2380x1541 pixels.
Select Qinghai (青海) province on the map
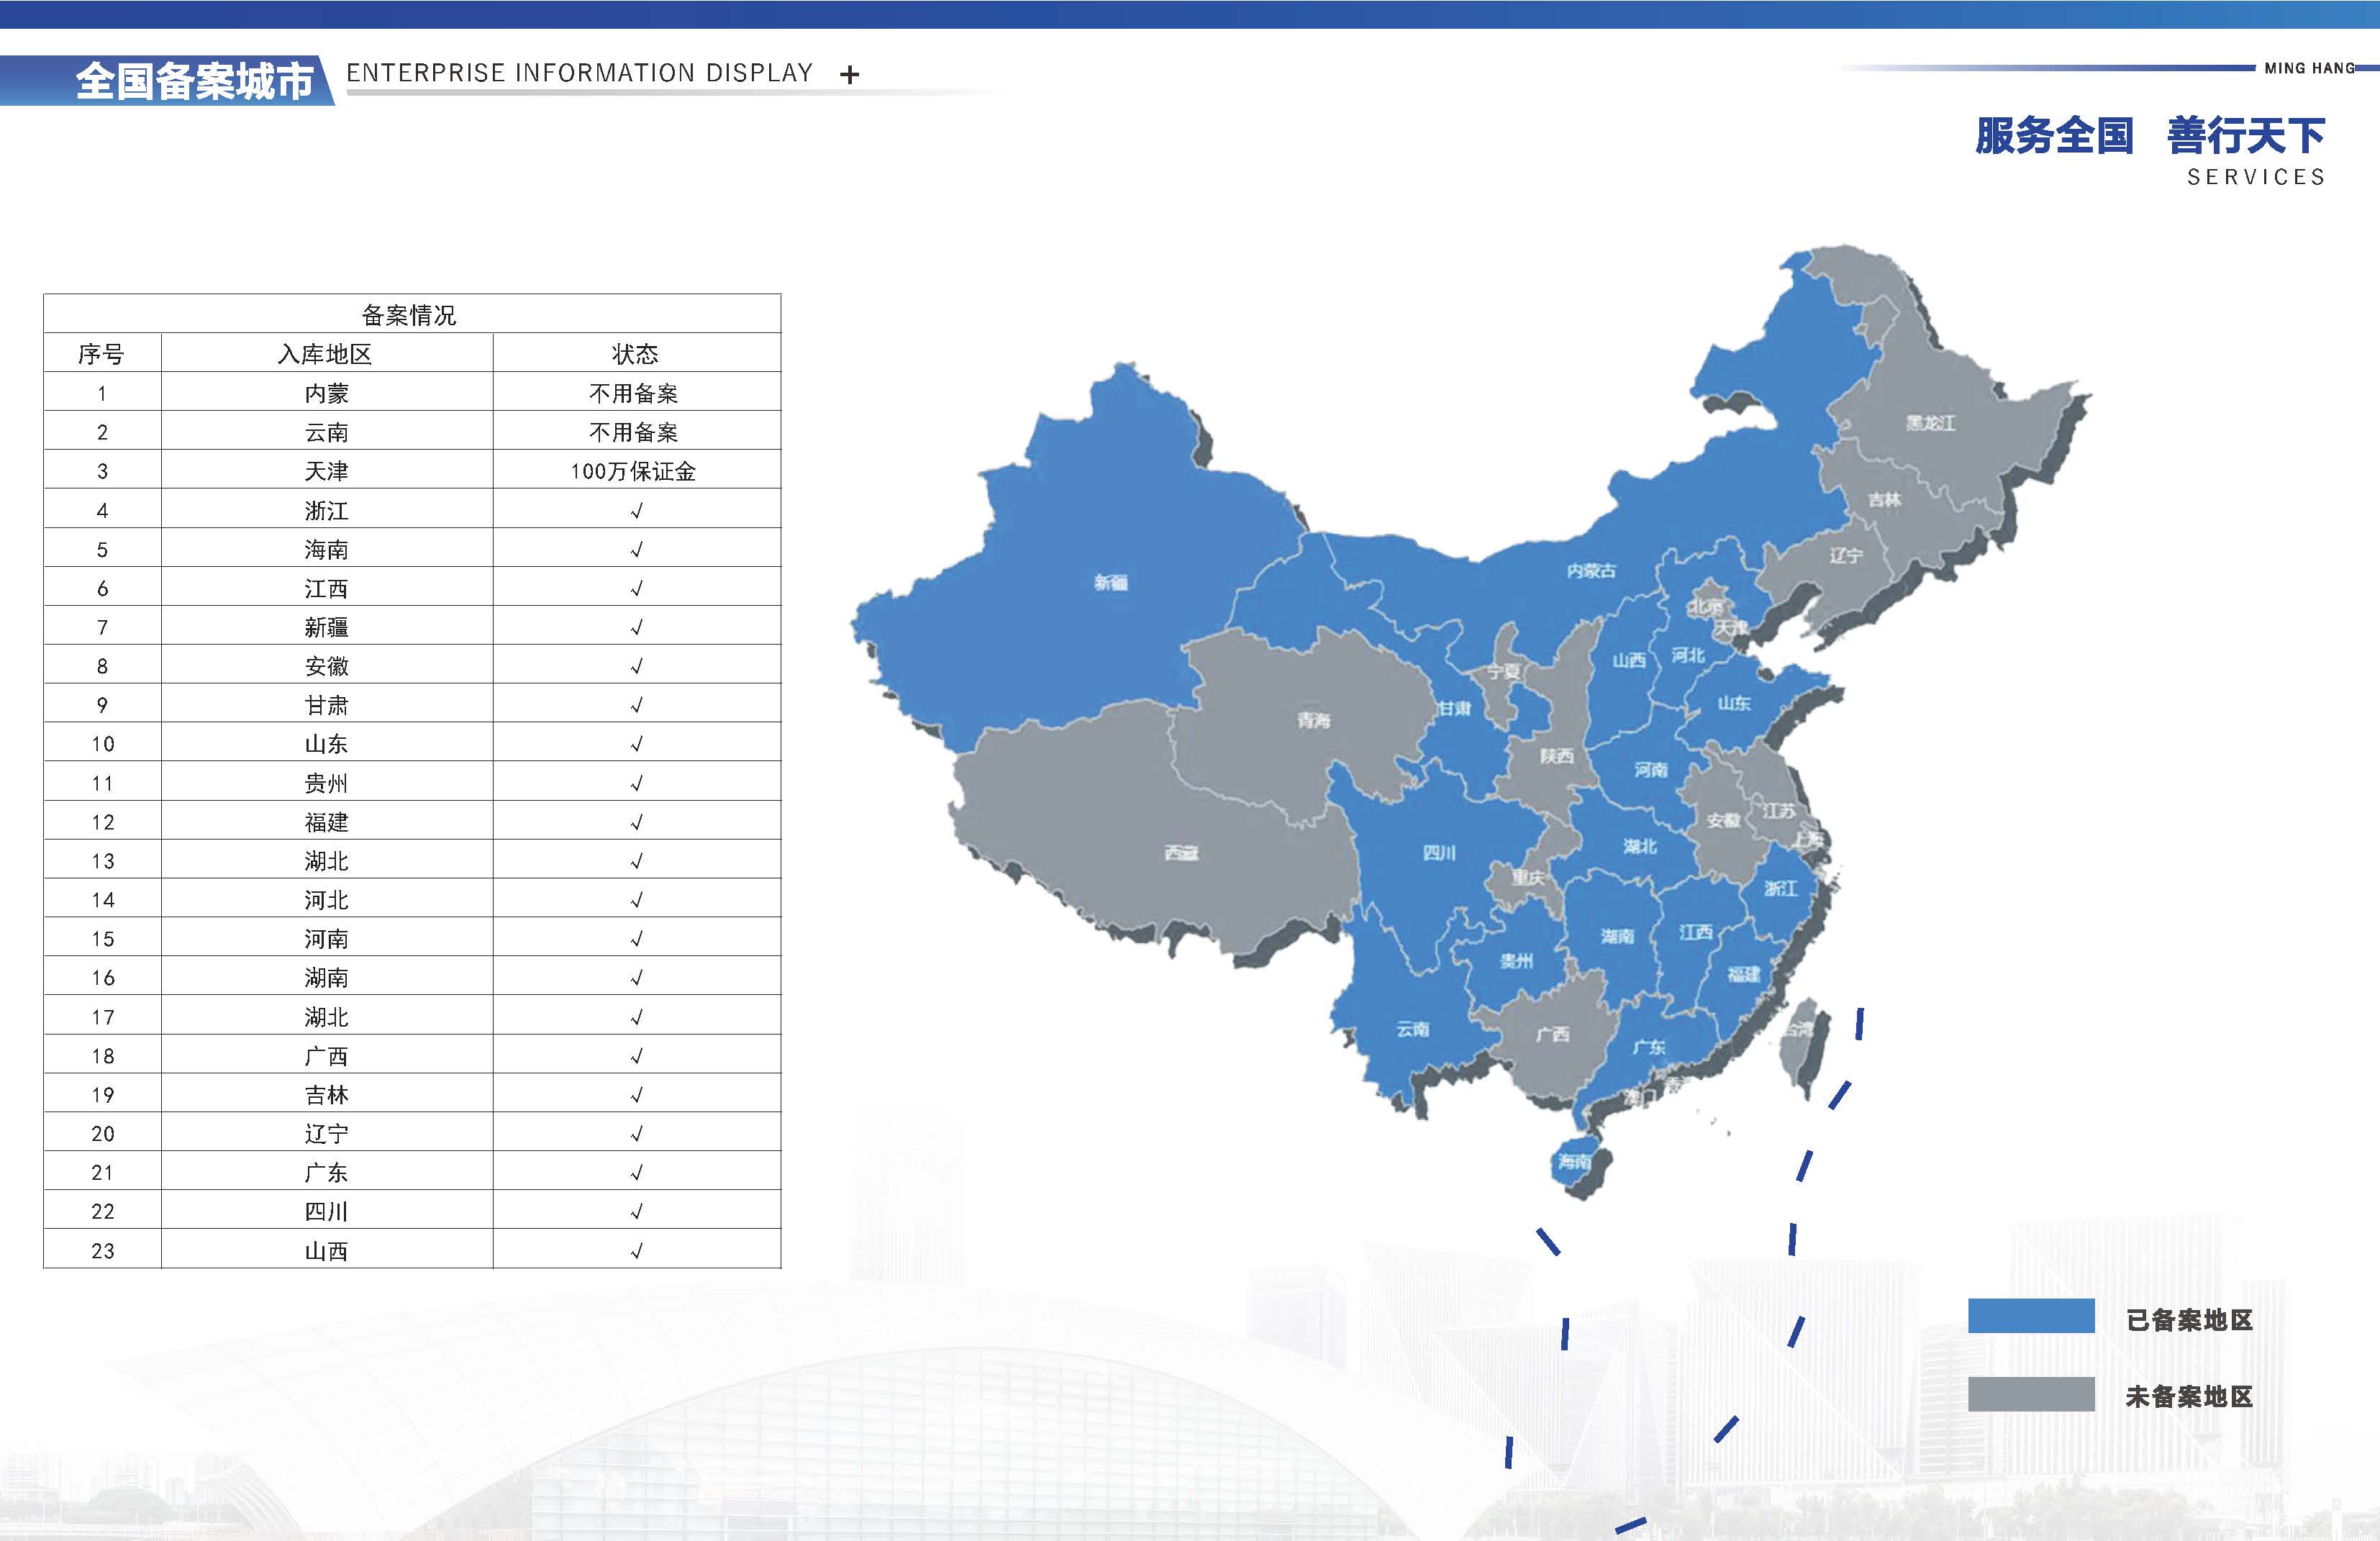pyautogui.click(x=1313, y=720)
